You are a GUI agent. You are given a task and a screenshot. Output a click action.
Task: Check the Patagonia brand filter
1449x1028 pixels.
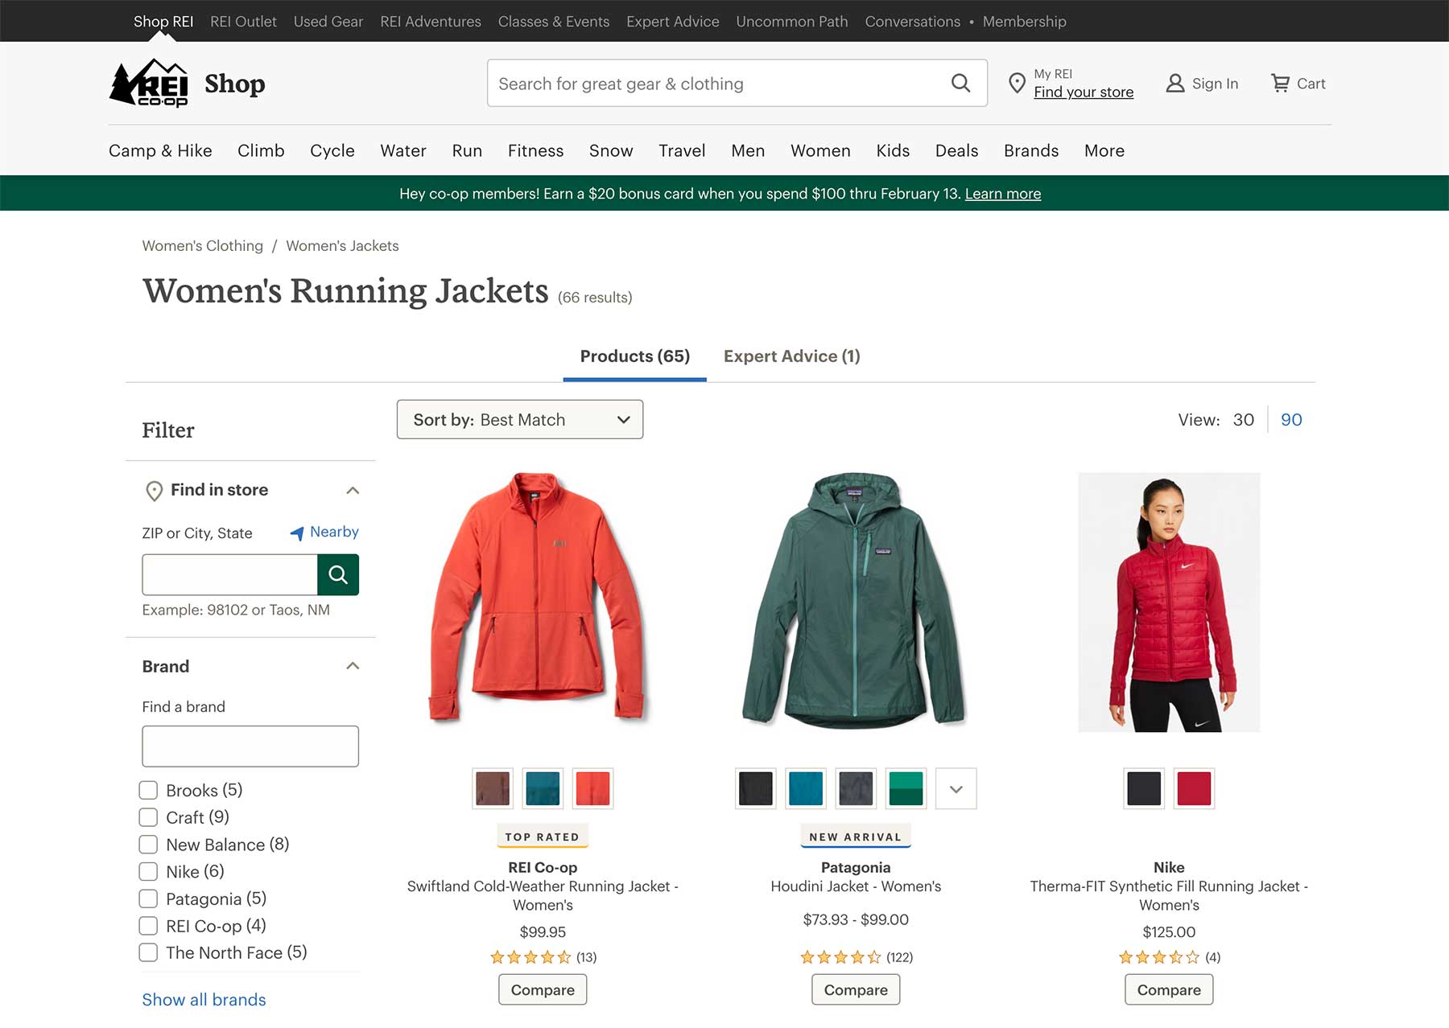(x=148, y=898)
